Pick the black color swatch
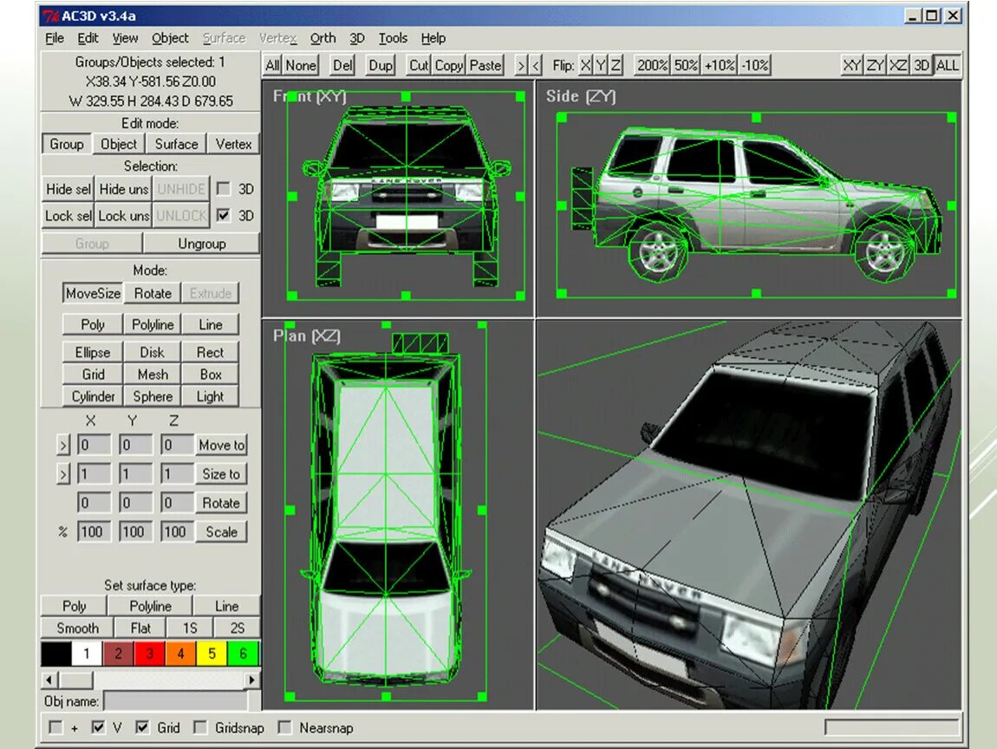Viewport: 997px width, 749px height. tap(56, 654)
